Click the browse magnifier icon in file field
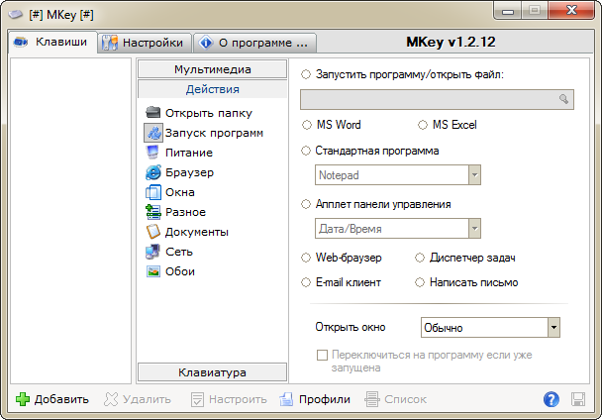Viewport: 602px width, 420px height. tap(563, 99)
